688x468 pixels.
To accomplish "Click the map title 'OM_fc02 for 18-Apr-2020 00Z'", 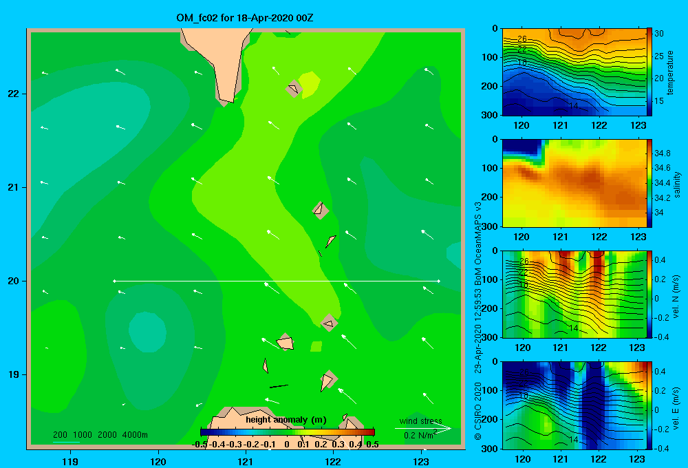I will tap(245, 18).
